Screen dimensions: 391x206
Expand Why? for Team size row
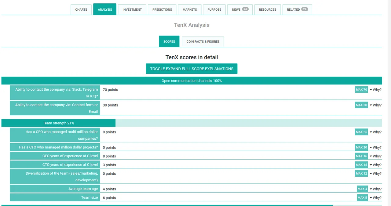click(x=375, y=198)
